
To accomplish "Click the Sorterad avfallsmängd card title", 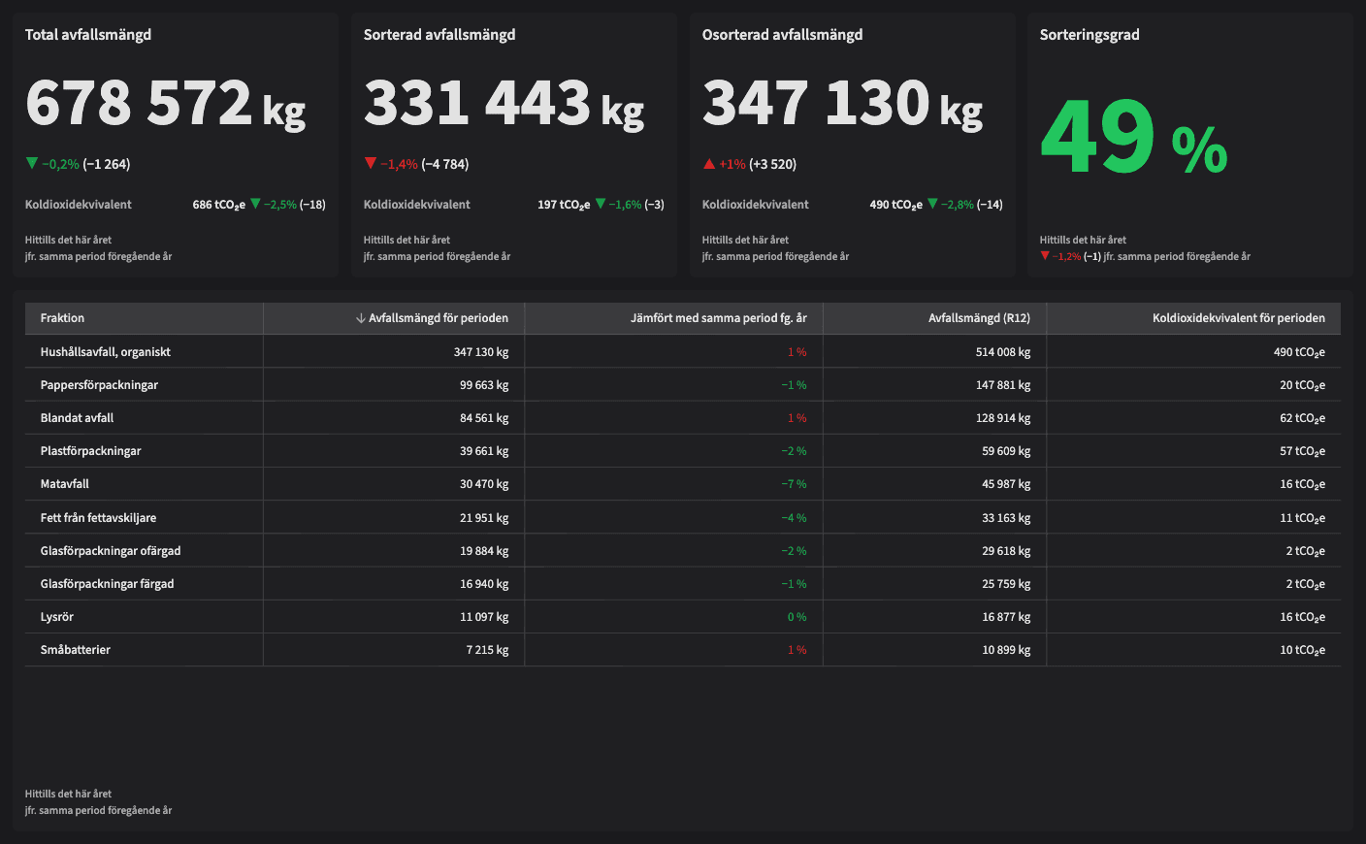I will tap(439, 35).
